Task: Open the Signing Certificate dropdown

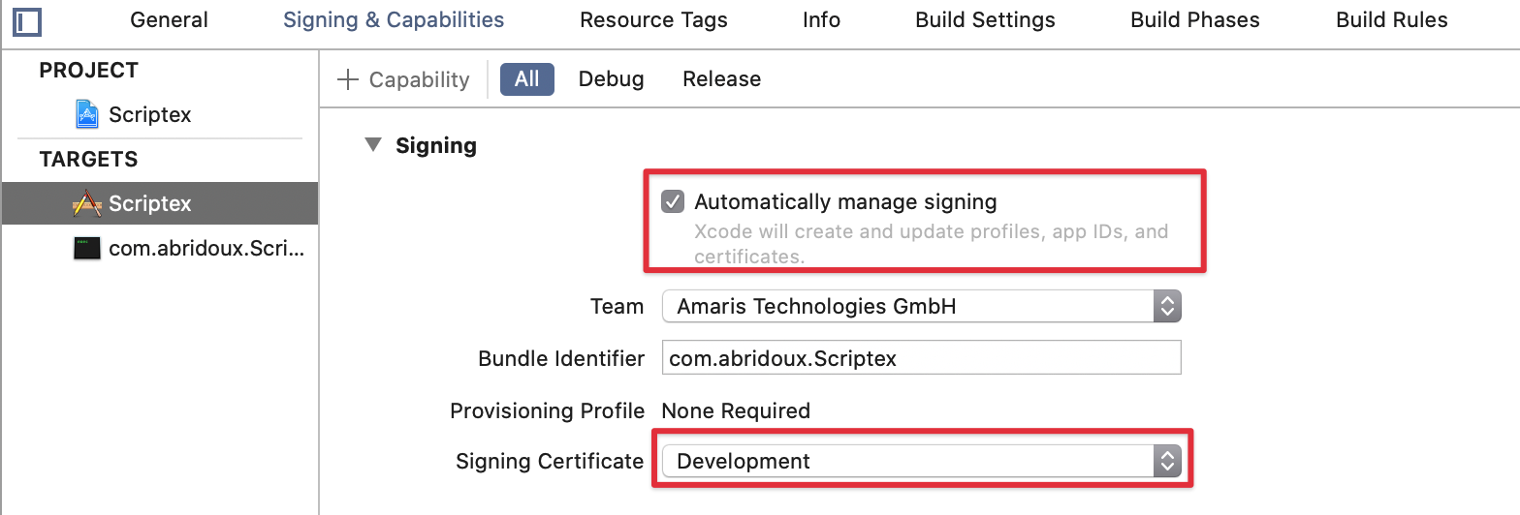Action: 921,462
